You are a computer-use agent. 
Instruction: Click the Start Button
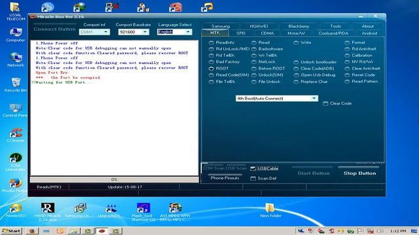click(313, 173)
